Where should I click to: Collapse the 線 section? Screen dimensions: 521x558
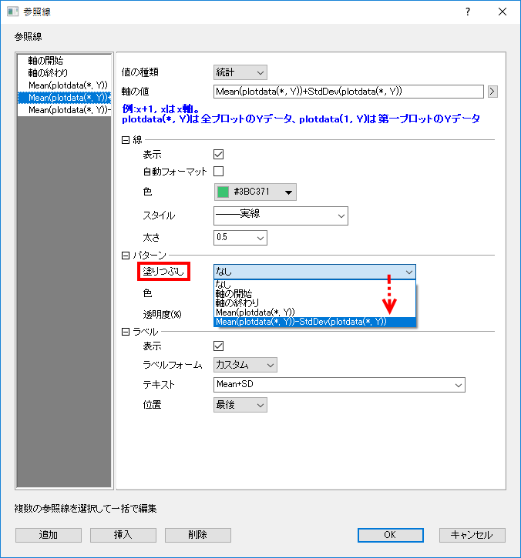coord(126,140)
